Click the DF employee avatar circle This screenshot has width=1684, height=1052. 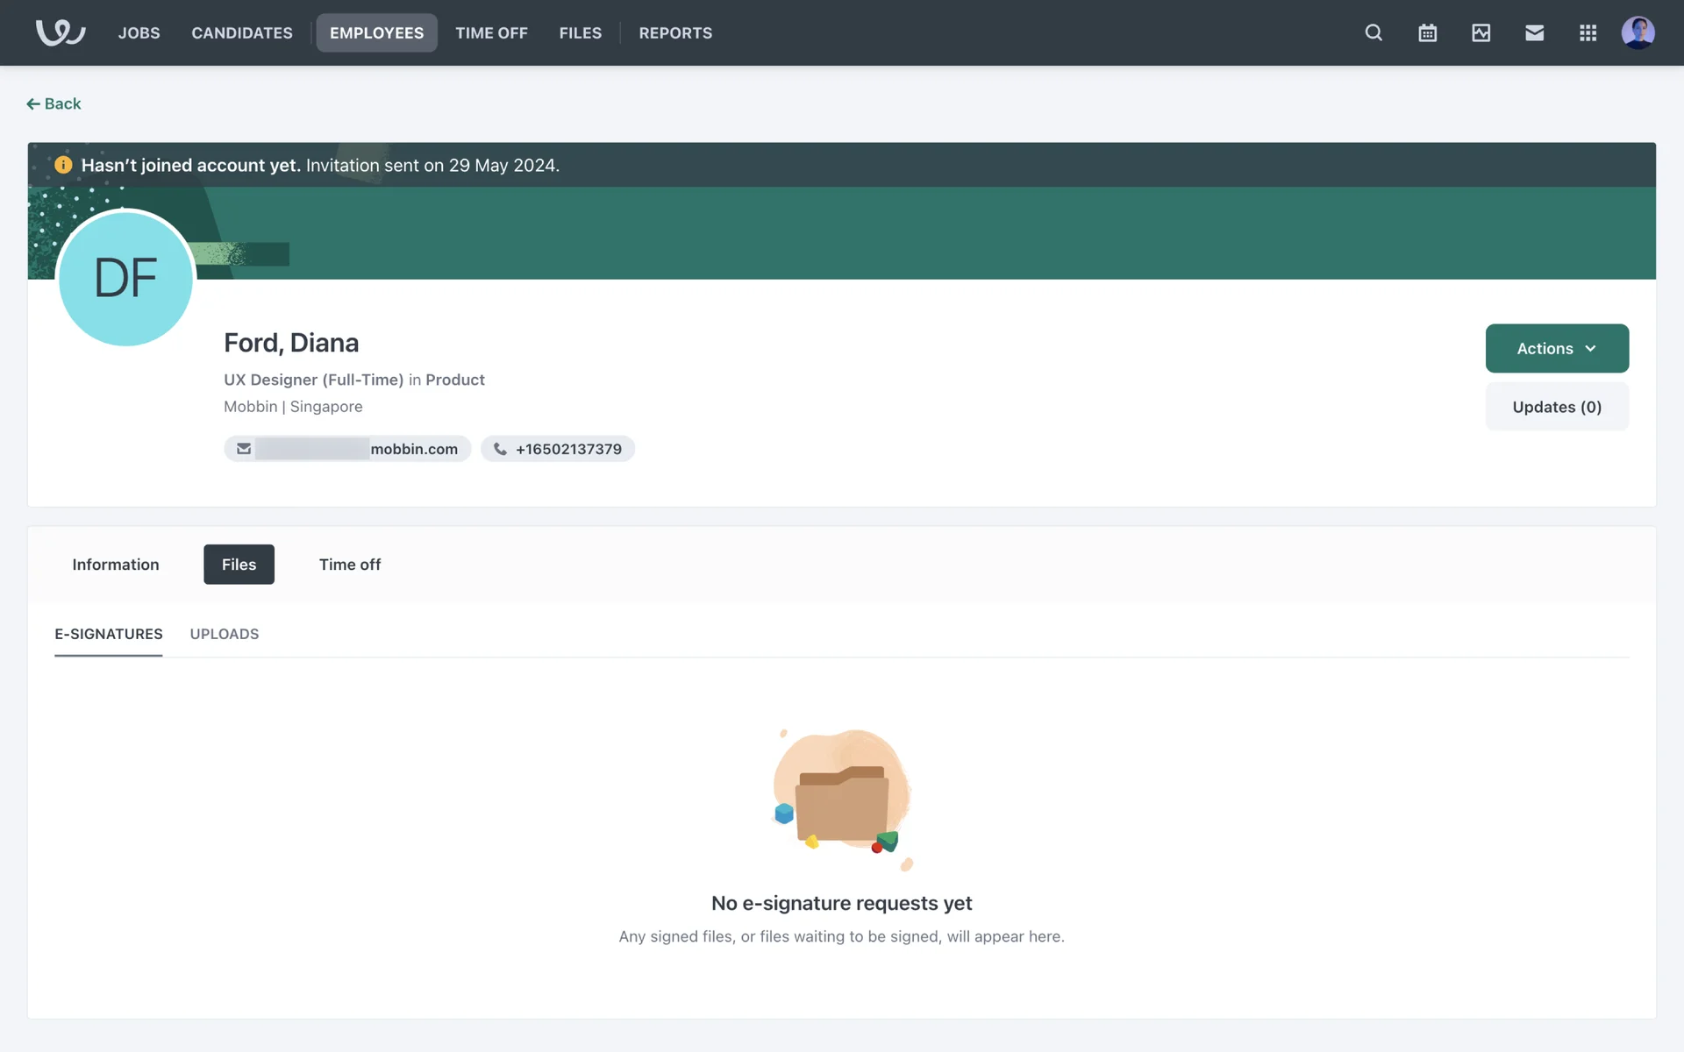point(125,278)
